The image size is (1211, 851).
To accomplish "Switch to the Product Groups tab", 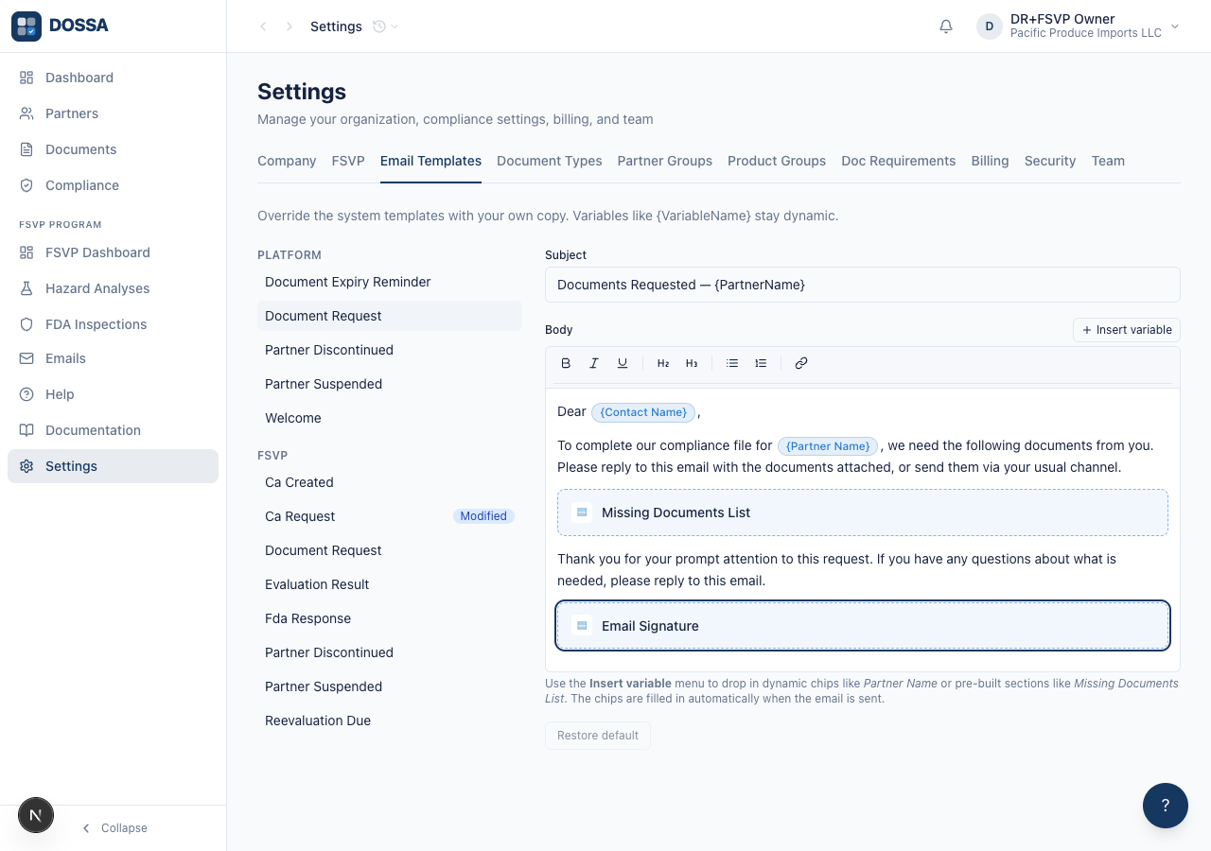I will click(x=777, y=161).
